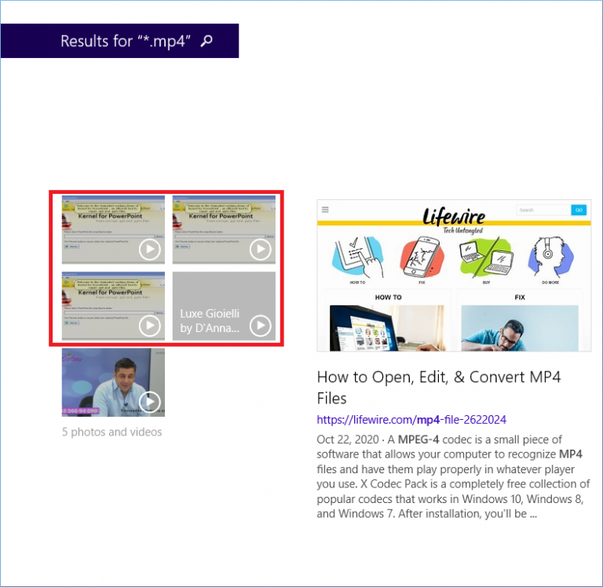
Task: Play the bottom-left Kernel for PowerPoint video
Action: pos(113,306)
